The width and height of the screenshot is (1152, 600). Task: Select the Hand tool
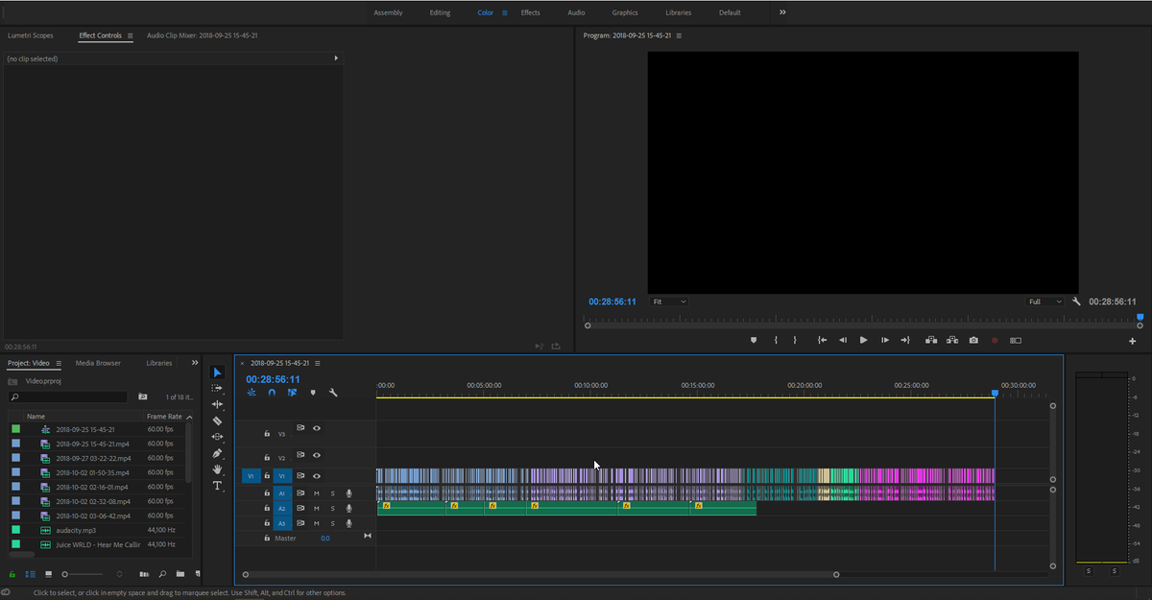tap(217, 469)
